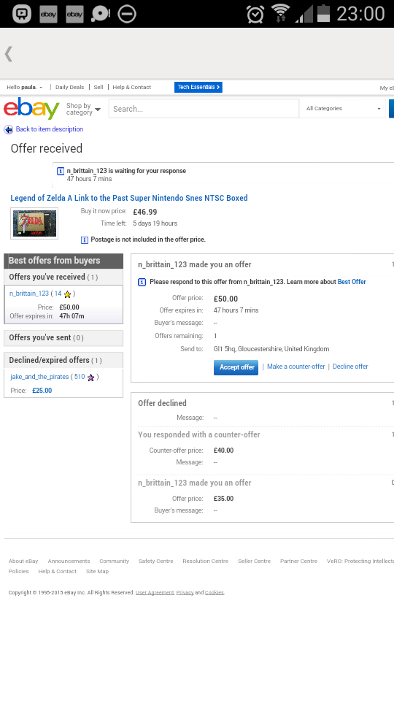Viewport: 394px width, 701px height.
Task: Tap the first eBay notification icon
Action: [48, 15]
